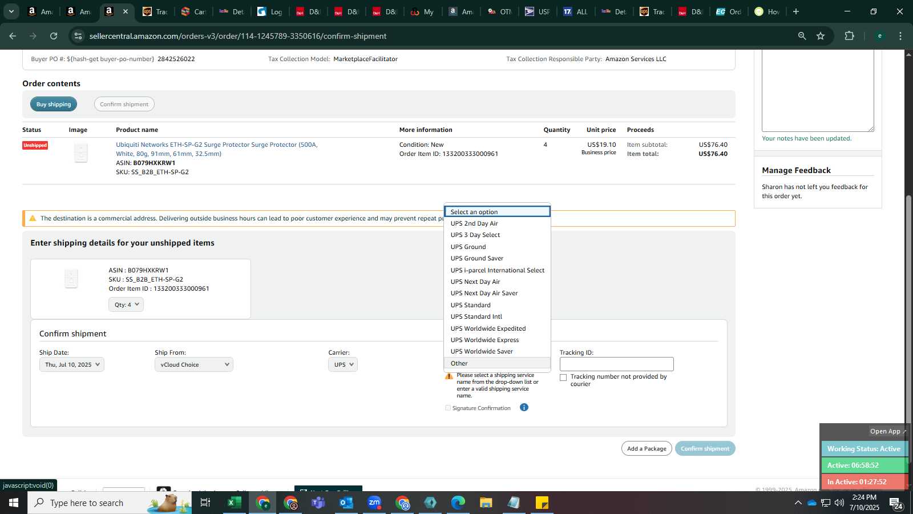Open Sticky Notes from the taskbar
The image size is (913, 514).
542,503
